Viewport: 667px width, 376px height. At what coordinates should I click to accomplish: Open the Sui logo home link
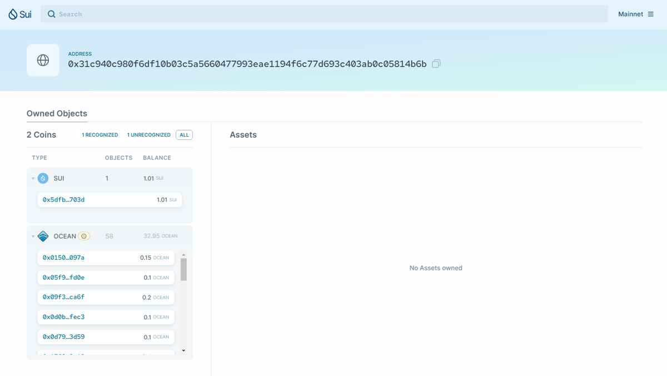click(x=19, y=14)
